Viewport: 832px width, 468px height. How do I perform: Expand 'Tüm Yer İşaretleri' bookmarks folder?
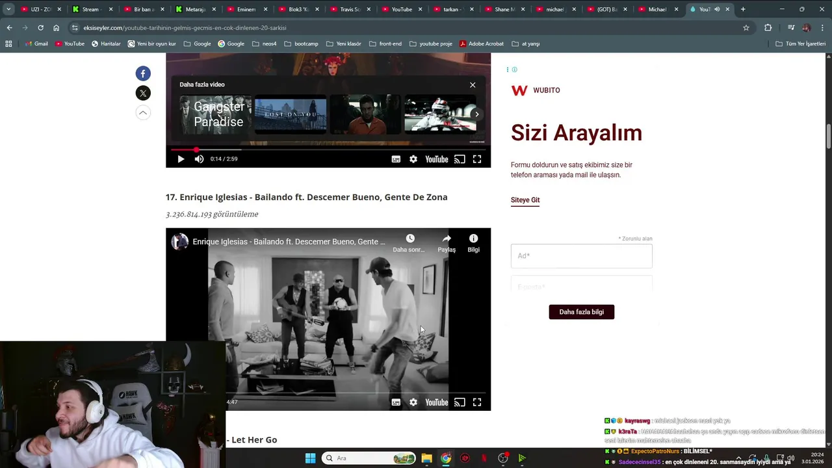(800, 44)
